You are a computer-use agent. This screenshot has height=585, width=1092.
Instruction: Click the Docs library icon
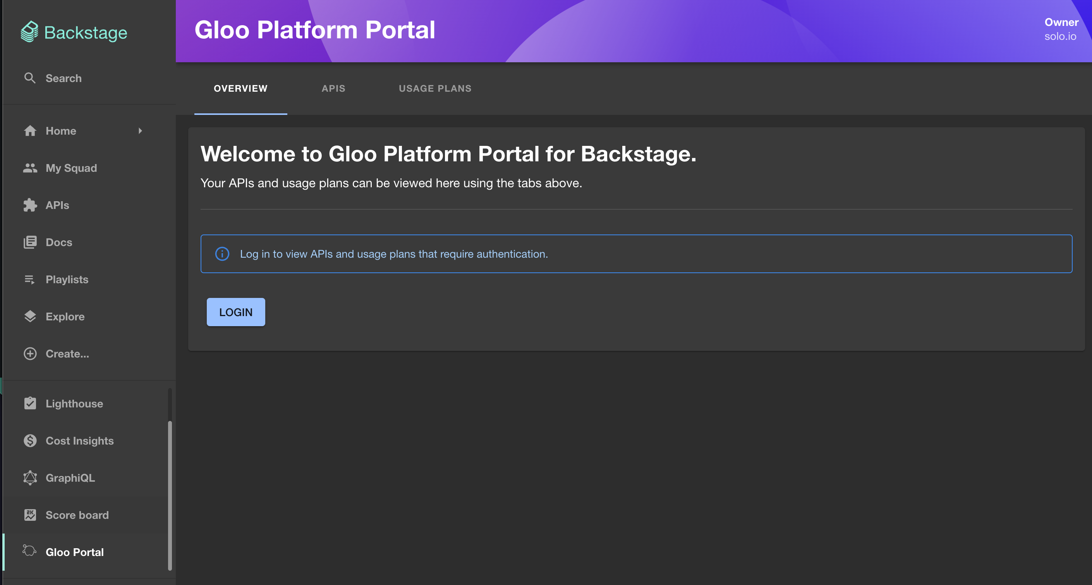tap(30, 242)
